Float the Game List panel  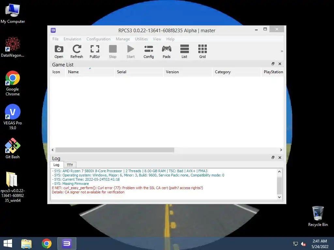(273, 64)
